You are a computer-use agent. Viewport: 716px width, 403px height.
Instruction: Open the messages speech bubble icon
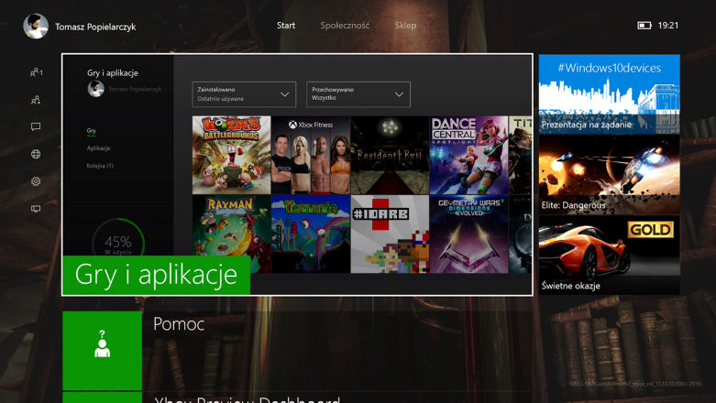click(36, 126)
